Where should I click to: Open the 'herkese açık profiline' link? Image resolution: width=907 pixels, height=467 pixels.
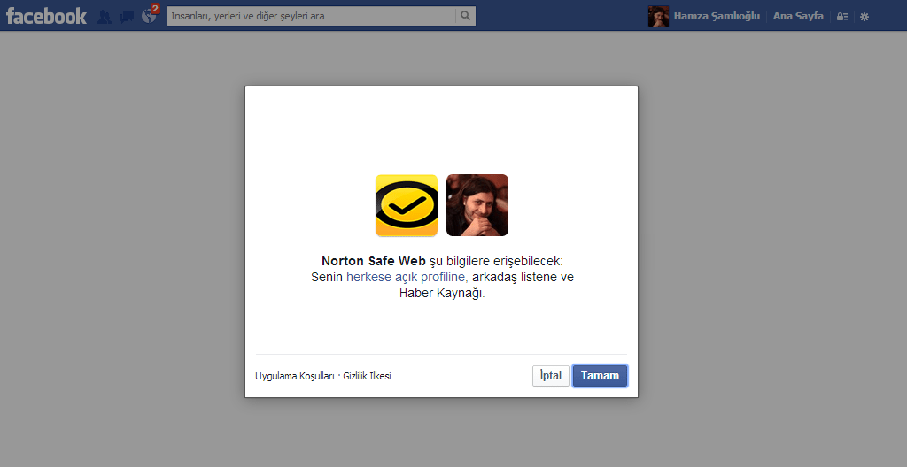(x=407, y=277)
